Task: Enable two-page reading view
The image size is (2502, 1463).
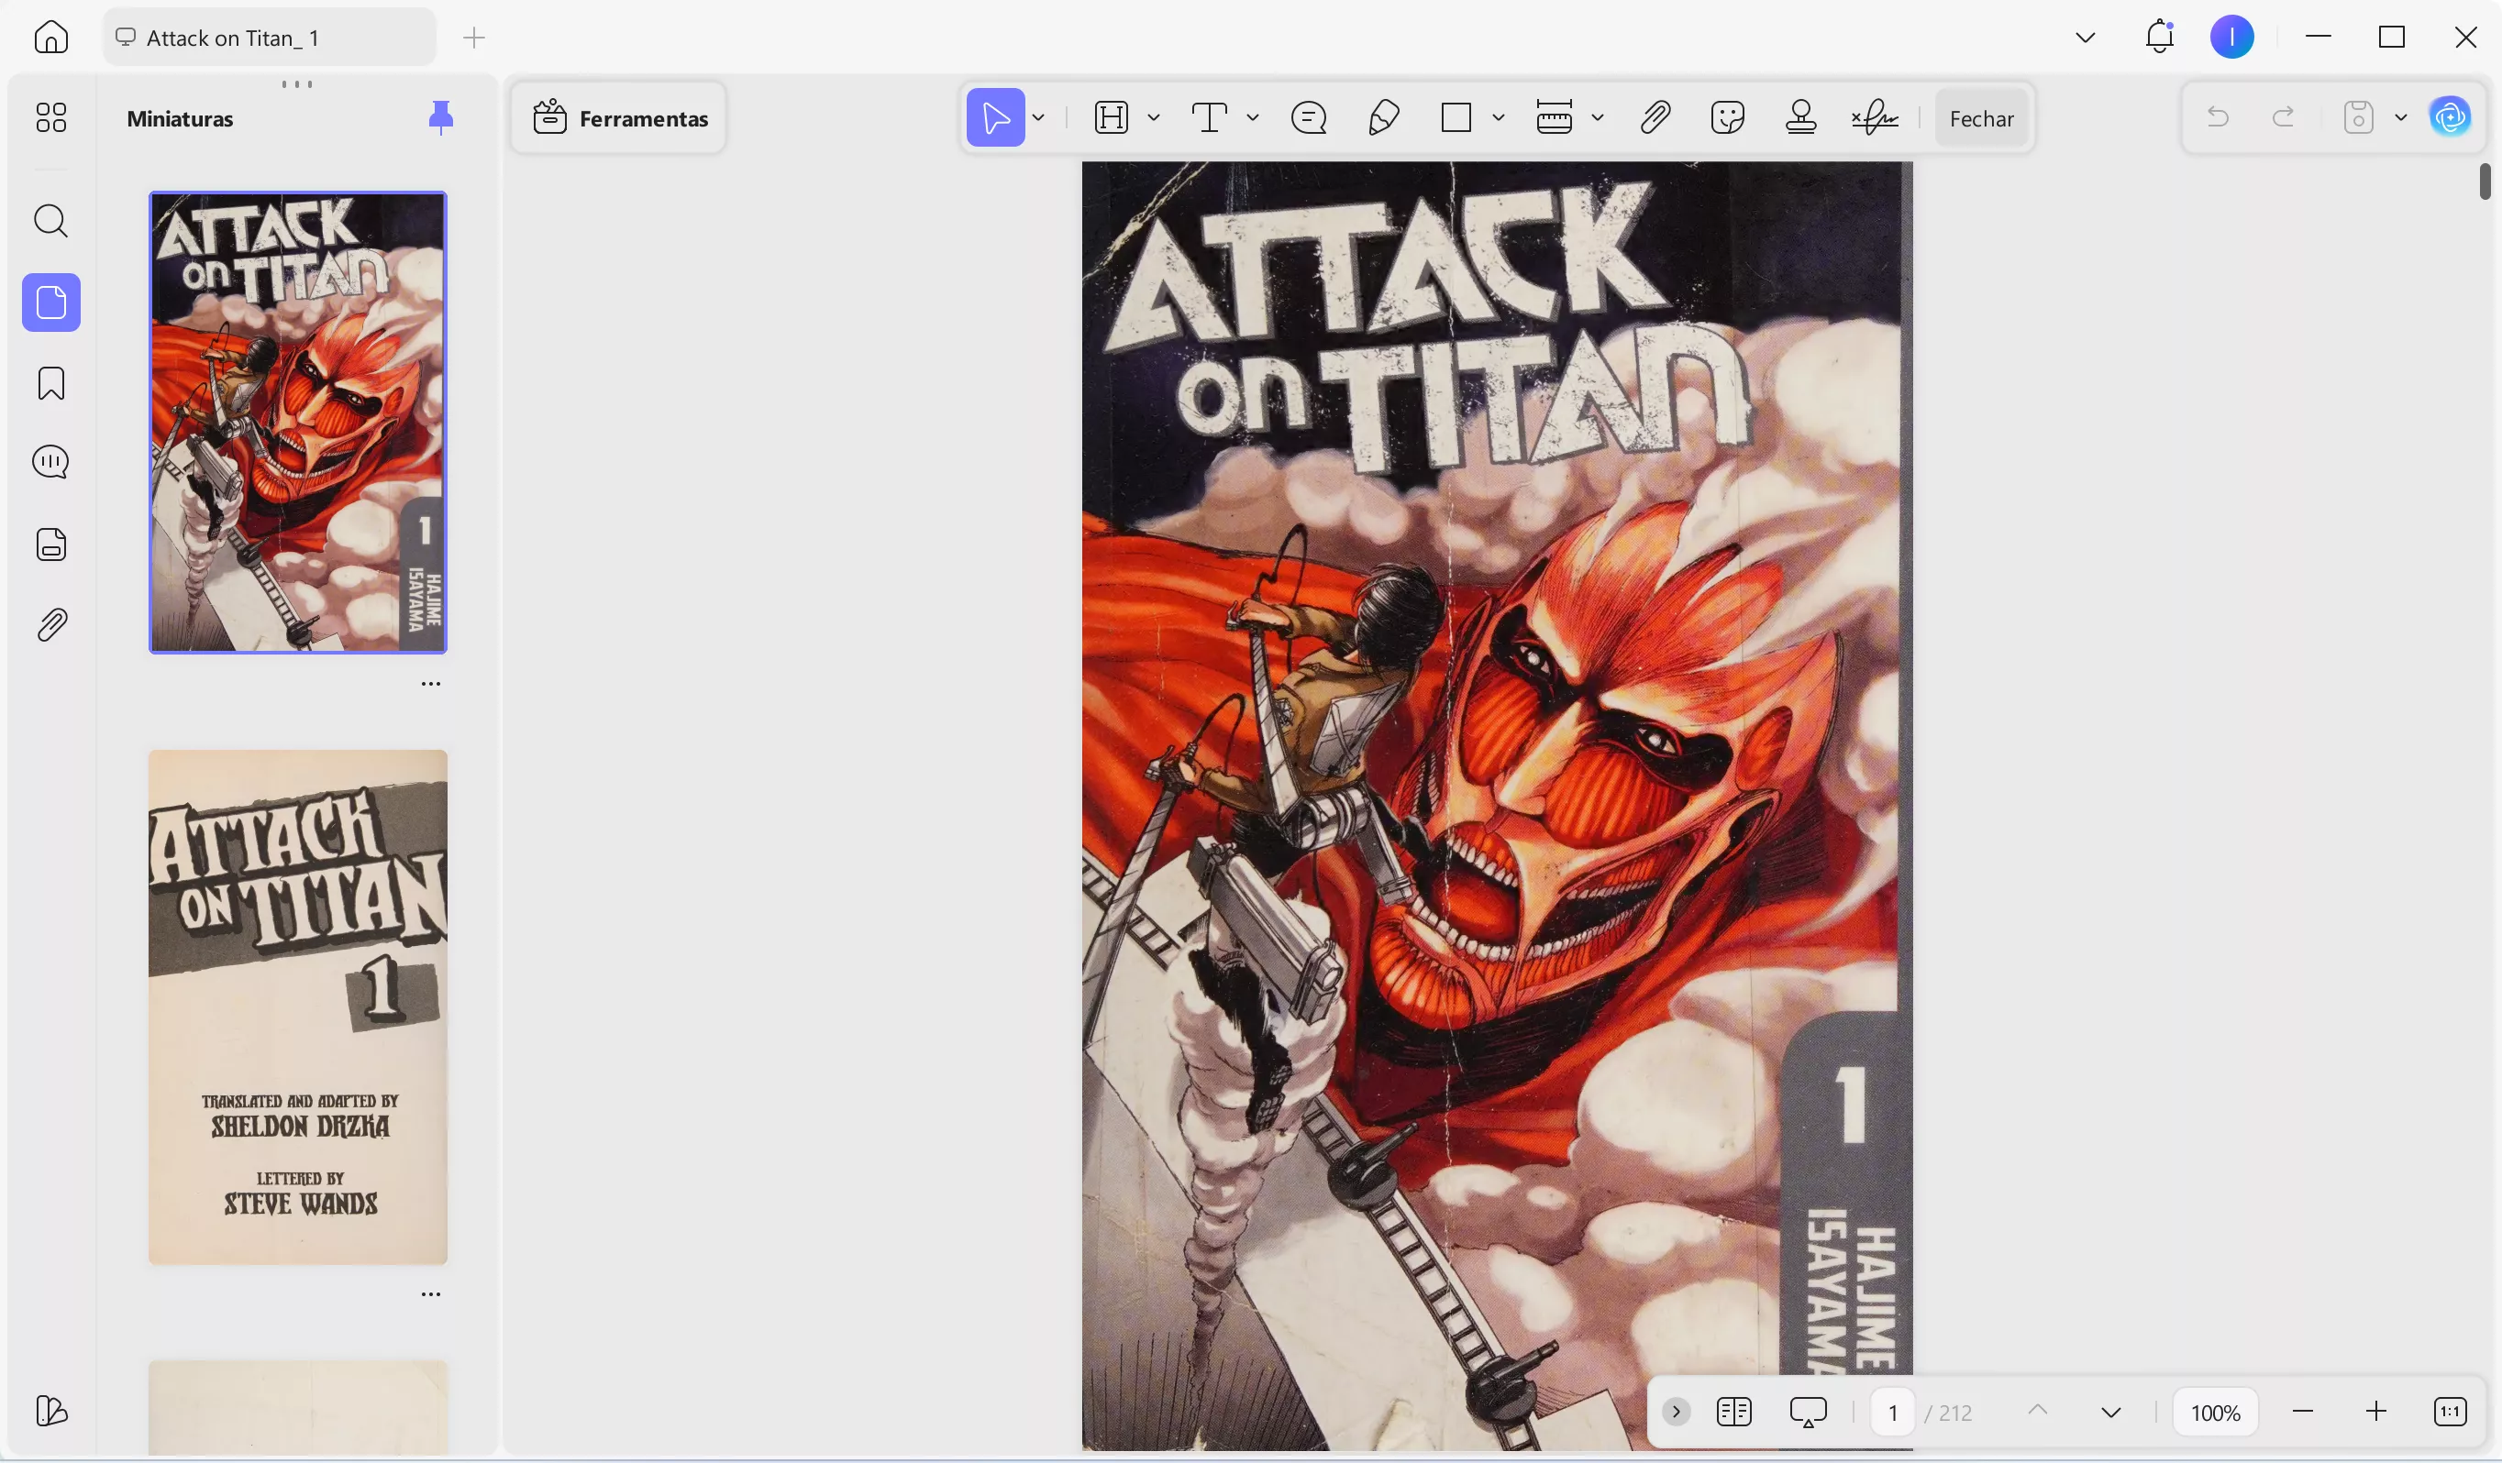Action: (x=1733, y=1412)
